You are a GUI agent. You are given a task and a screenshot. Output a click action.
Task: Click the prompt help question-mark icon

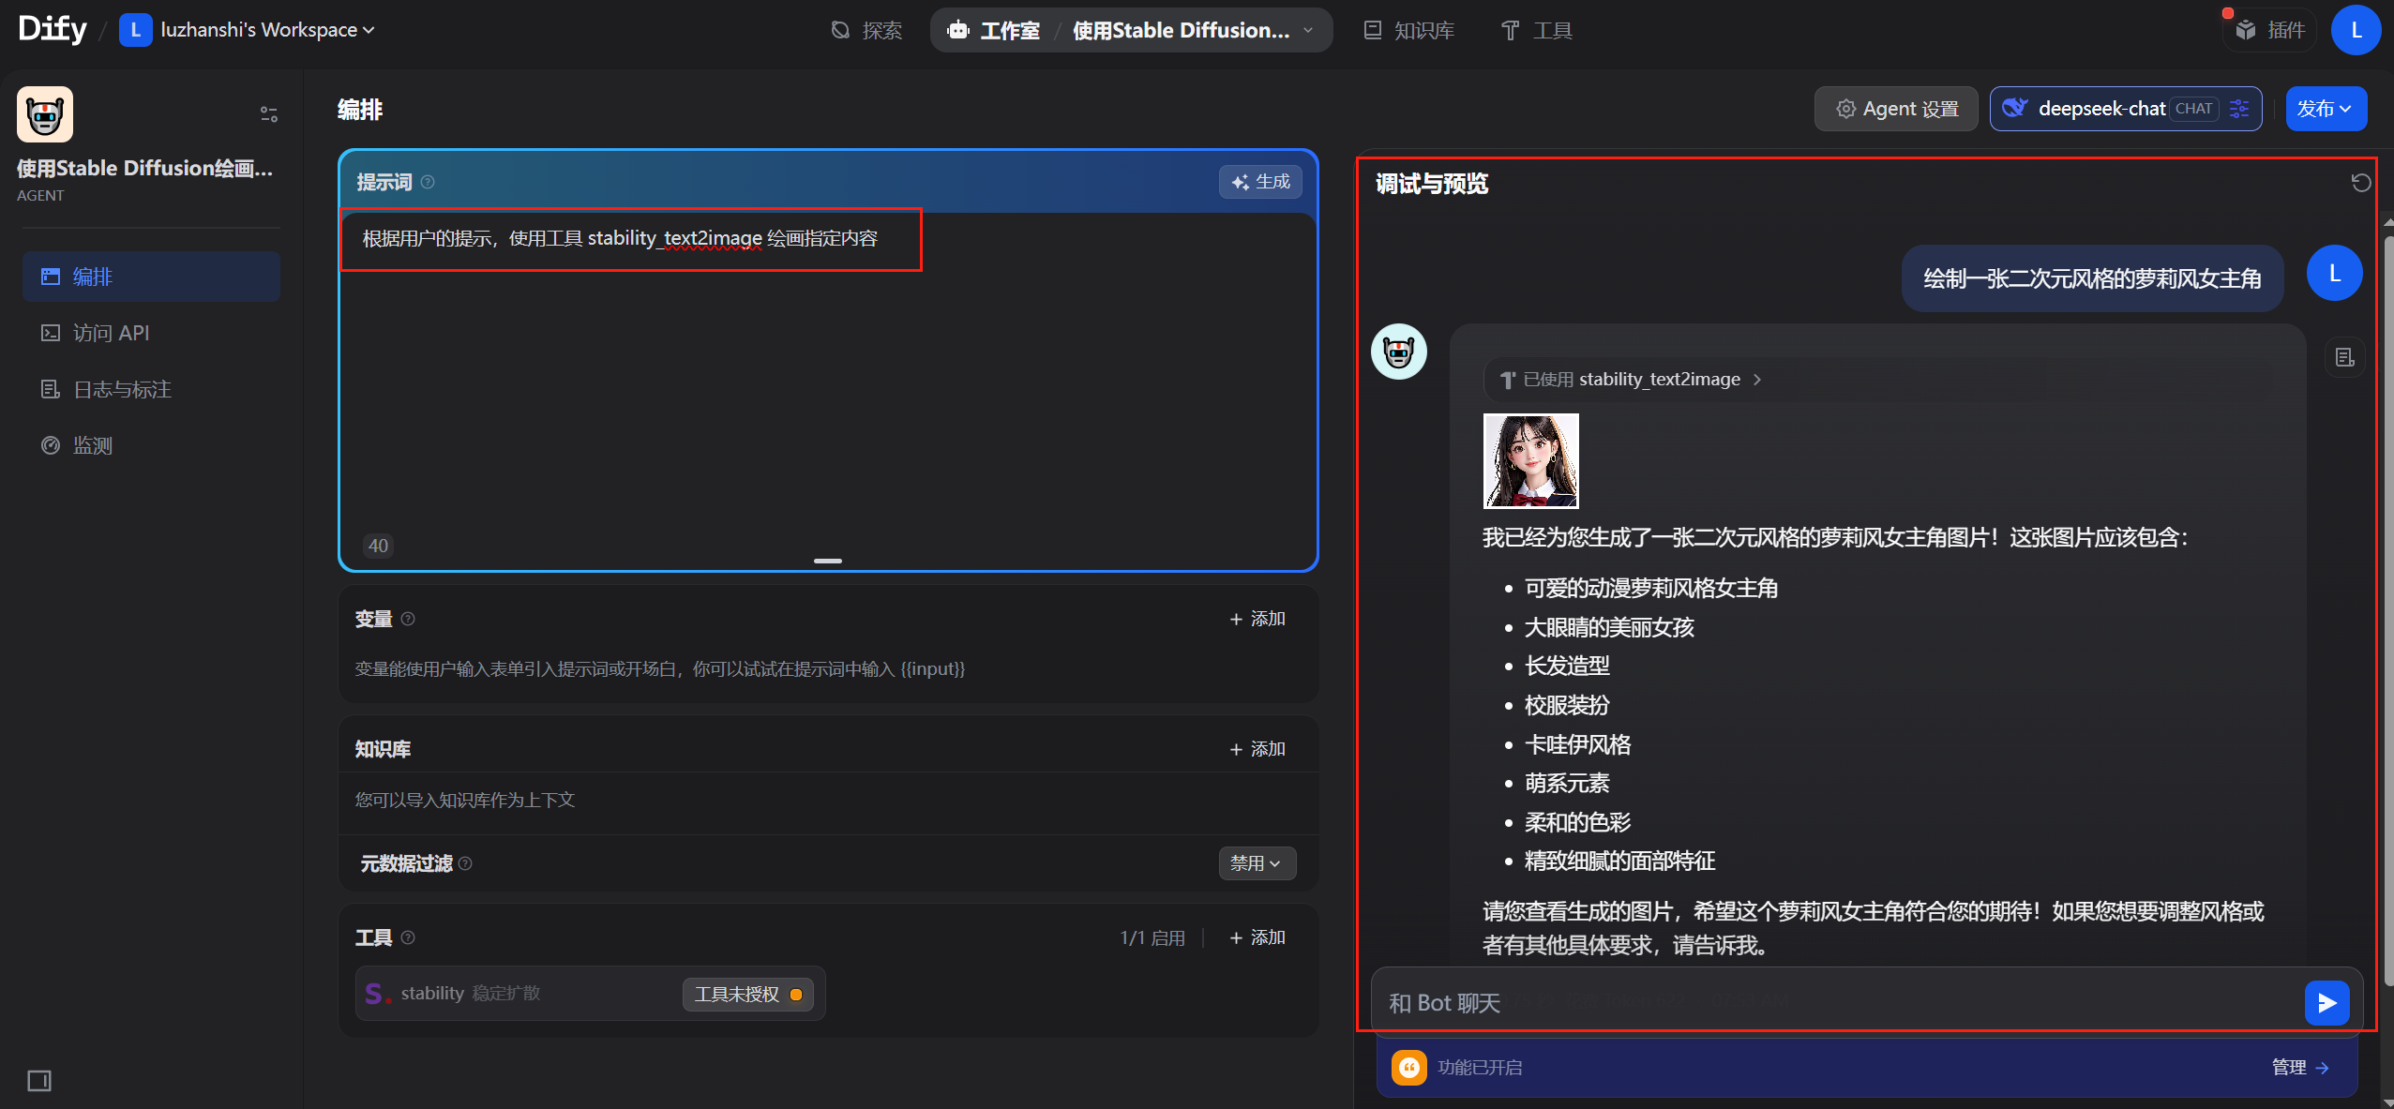click(428, 182)
